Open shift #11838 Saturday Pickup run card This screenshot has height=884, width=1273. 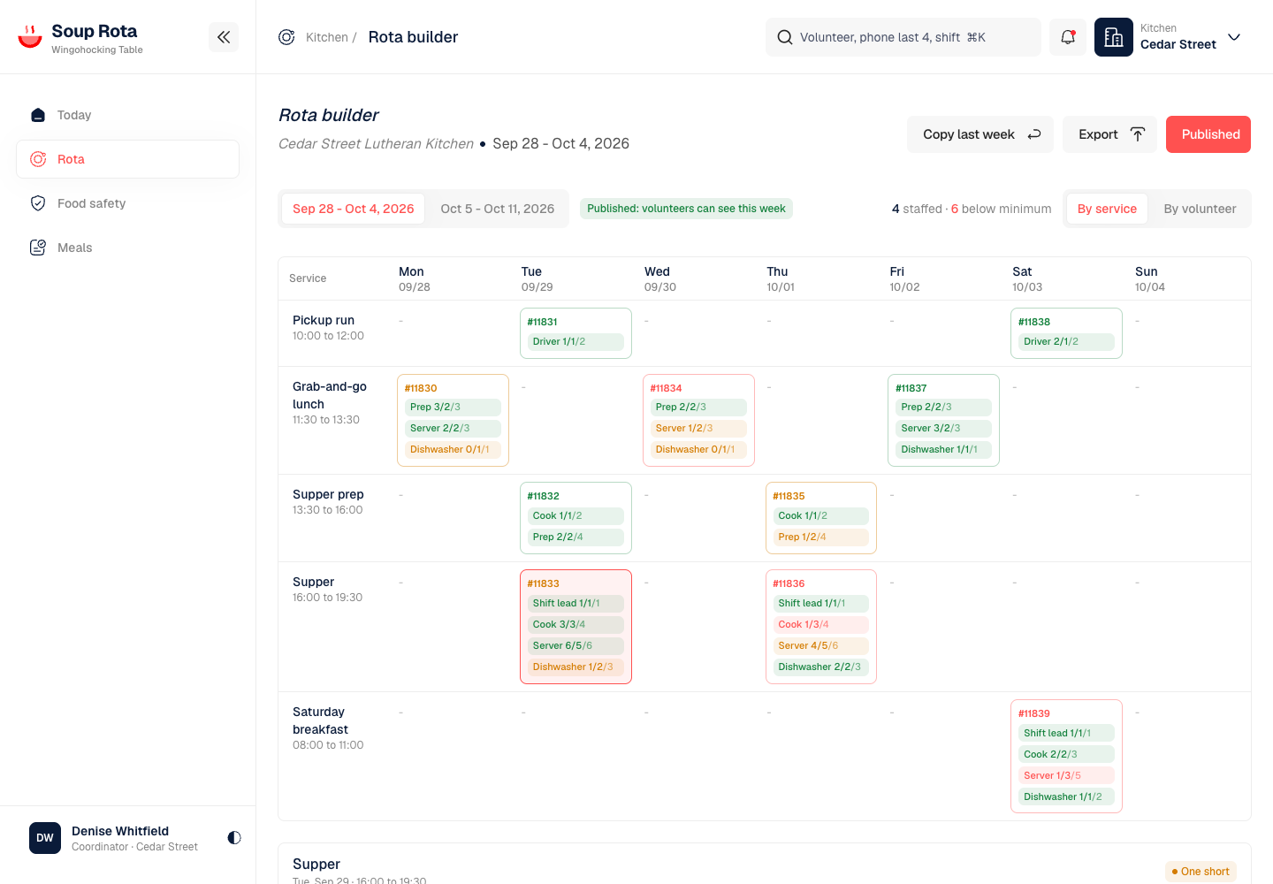tap(1066, 333)
